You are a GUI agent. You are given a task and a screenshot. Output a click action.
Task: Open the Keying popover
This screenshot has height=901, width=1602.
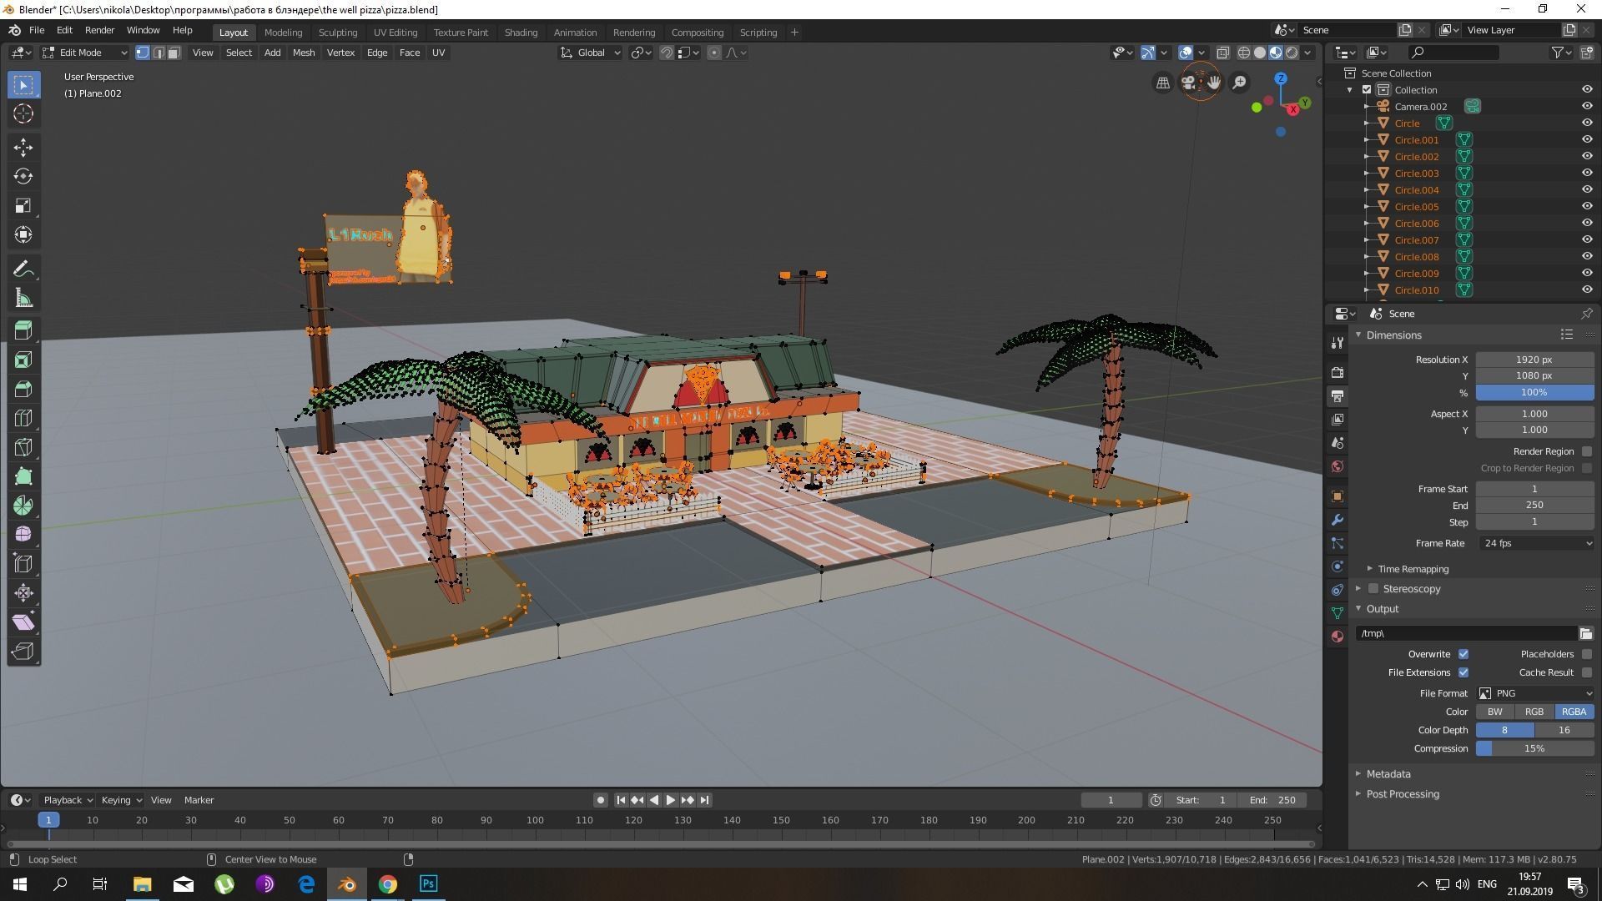[x=121, y=800]
